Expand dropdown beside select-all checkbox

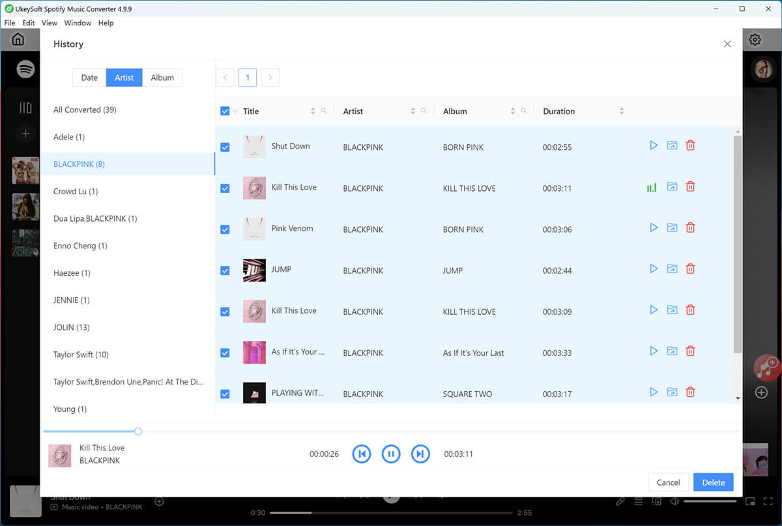(235, 111)
